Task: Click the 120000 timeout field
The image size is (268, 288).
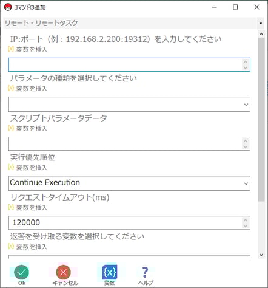Action: point(129,222)
